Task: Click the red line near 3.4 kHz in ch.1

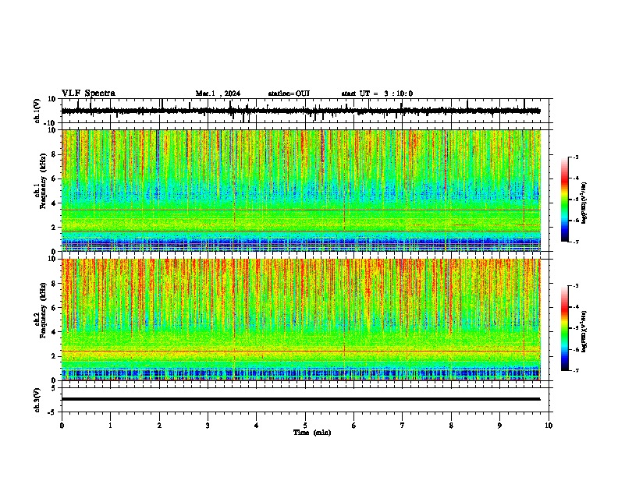Action: coord(301,210)
